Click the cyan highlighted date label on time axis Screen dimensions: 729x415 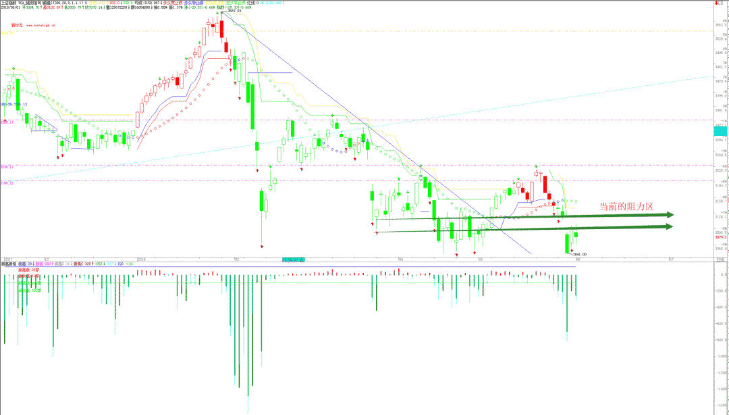[x=294, y=259]
